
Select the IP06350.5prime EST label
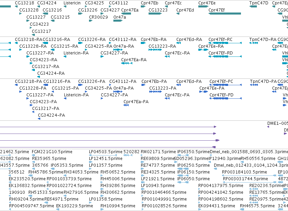point(193,152)
